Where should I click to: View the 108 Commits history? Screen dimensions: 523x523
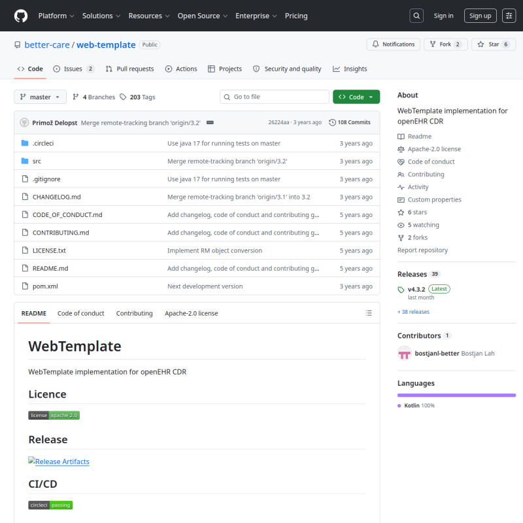point(350,122)
